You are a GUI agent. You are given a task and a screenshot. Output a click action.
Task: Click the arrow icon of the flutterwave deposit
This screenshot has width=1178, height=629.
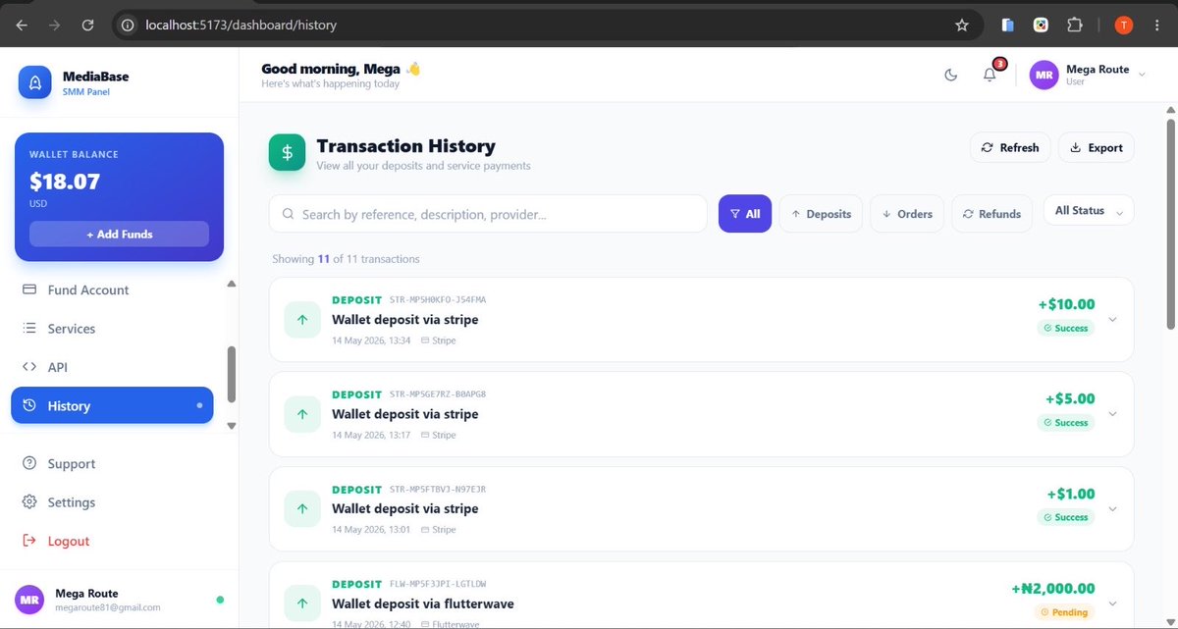click(302, 603)
